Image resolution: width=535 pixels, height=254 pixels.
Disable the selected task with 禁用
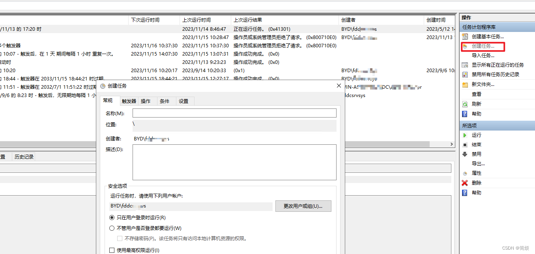pyautogui.click(x=477, y=154)
